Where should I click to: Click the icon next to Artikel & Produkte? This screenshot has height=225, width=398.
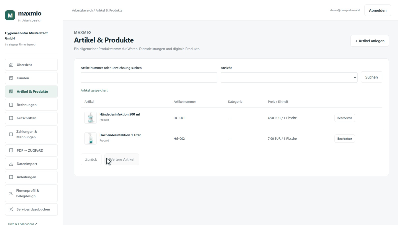pos(11,91)
